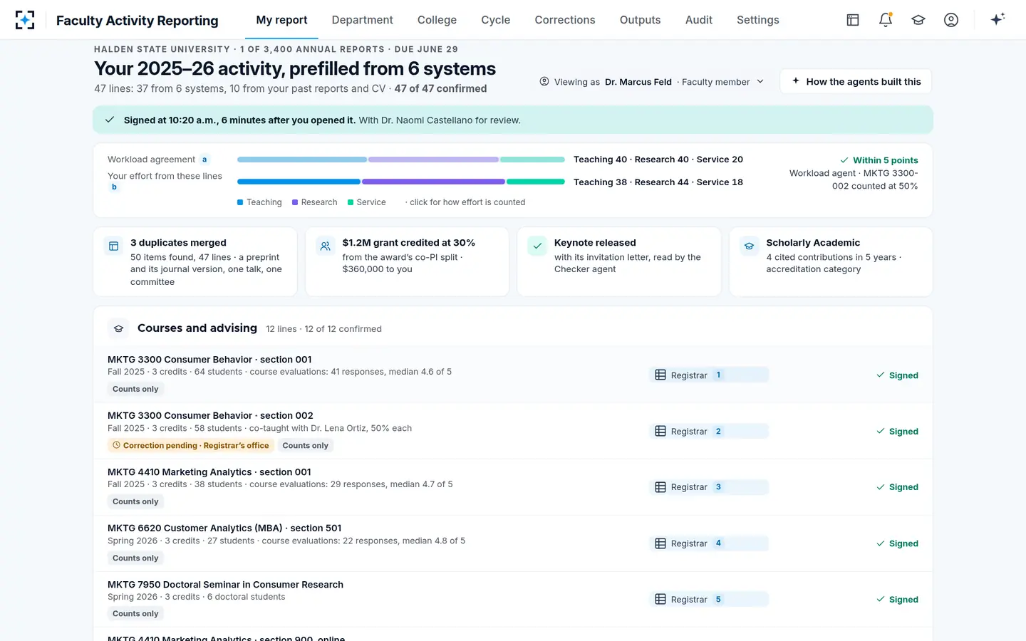Click the Courses and advising section icon
The height and width of the screenshot is (641, 1026).
click(x=118, y=328)
